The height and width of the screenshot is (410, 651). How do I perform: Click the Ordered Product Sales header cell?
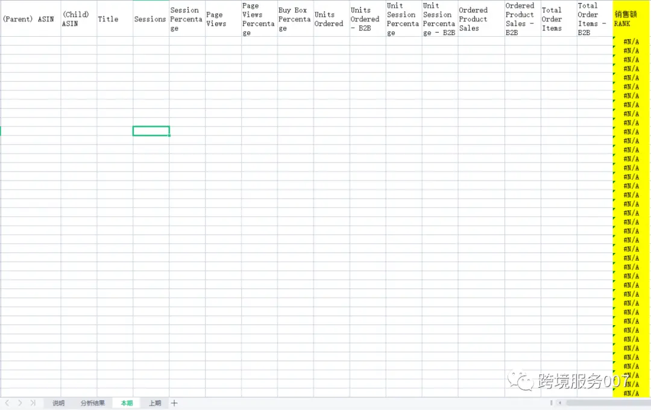click(481, 19)
